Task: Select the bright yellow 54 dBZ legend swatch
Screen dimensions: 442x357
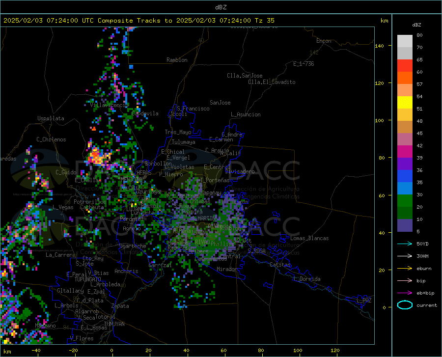Action: click(405, 103)
